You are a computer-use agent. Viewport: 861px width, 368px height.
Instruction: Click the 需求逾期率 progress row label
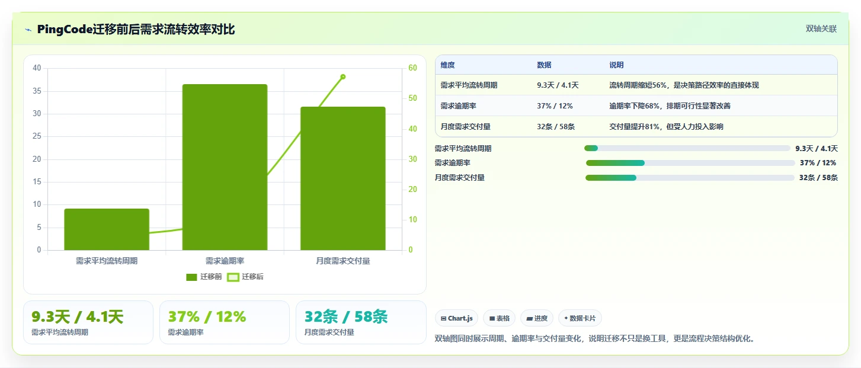coord(453,163)
